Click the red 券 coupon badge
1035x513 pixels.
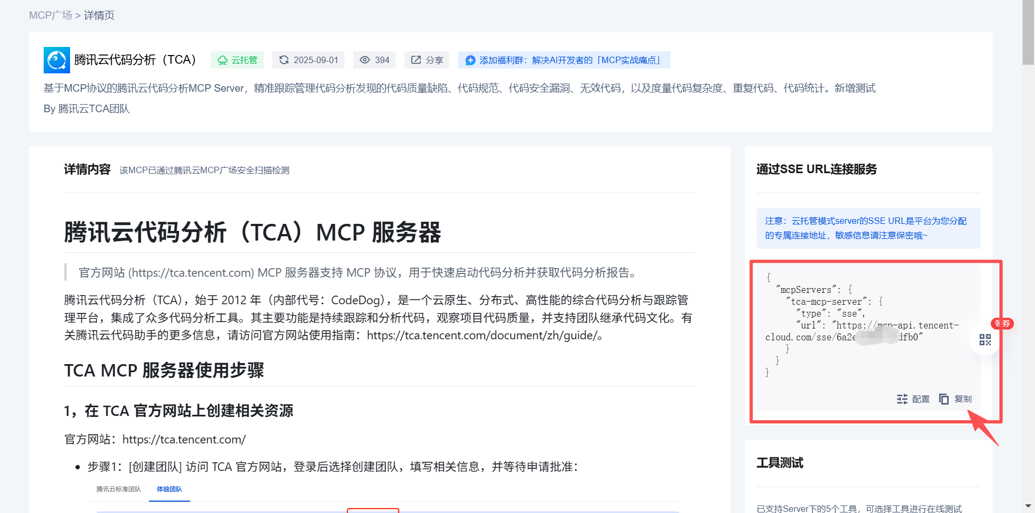1003,324
